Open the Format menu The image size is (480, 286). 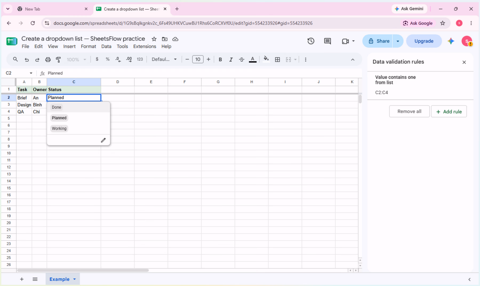click(x=88, y=46)
